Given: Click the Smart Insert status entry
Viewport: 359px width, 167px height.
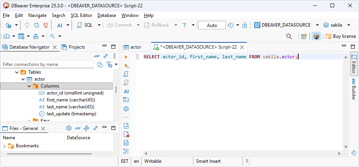Looking at the screenshot, I should coord(209,161).
